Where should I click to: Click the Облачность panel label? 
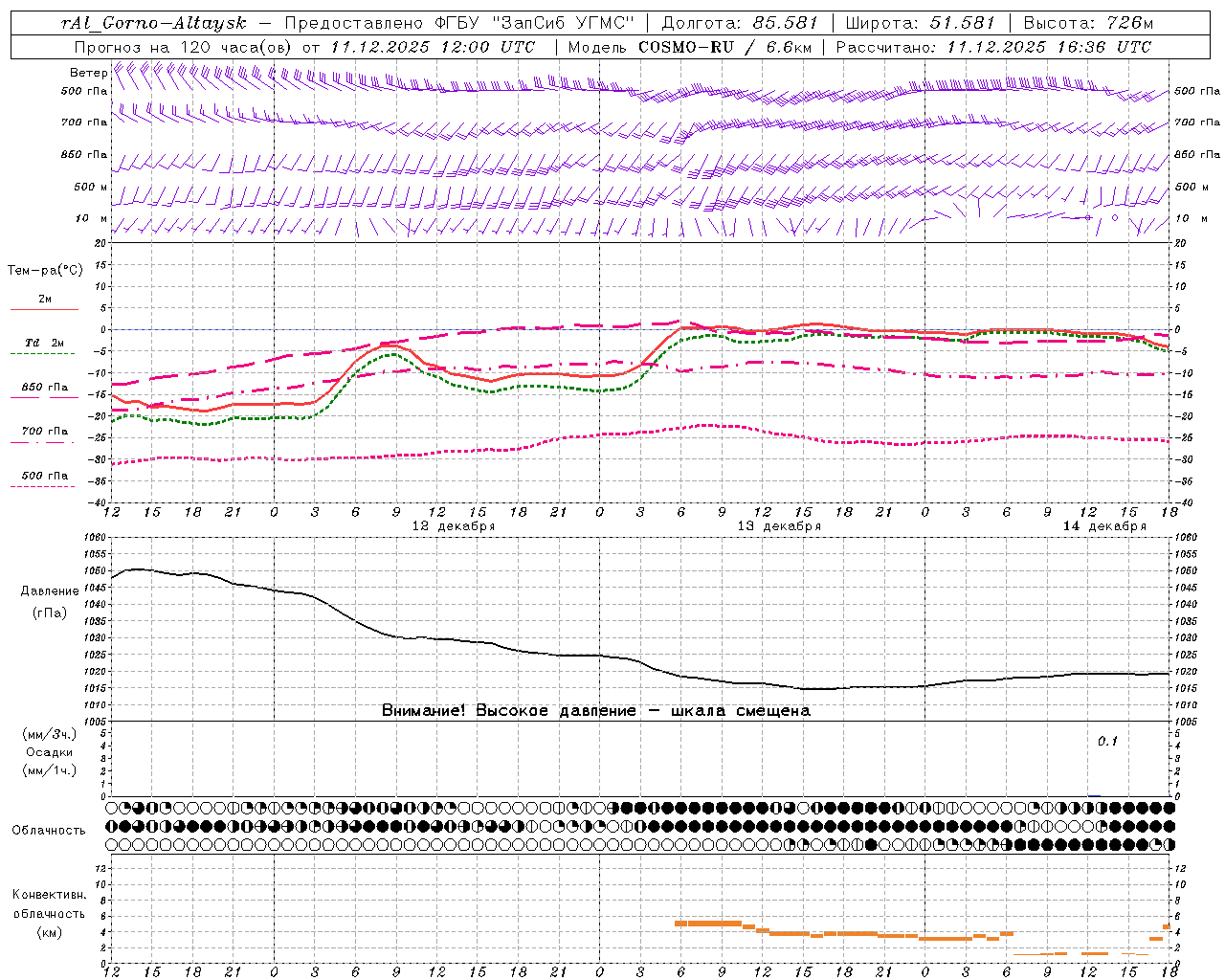click(x=49, y=830)
